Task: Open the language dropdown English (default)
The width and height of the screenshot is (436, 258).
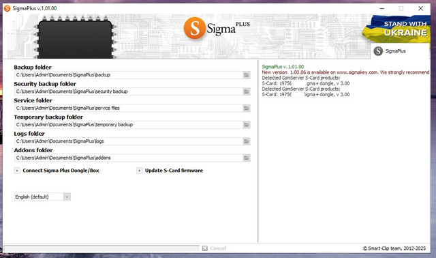Action: [x=42, y=197]
